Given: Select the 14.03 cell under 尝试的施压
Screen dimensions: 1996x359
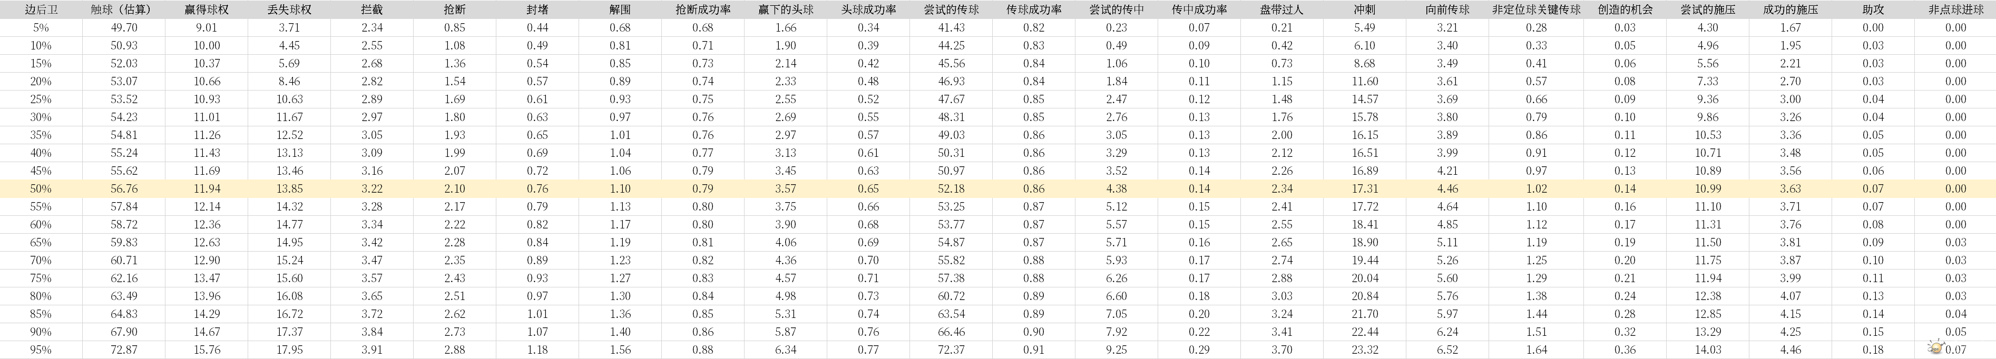Looking at the screenshot, I should point(1708,350).
